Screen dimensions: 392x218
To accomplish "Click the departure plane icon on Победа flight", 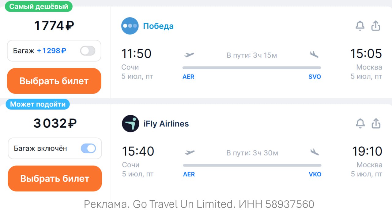I will (189, 55).
